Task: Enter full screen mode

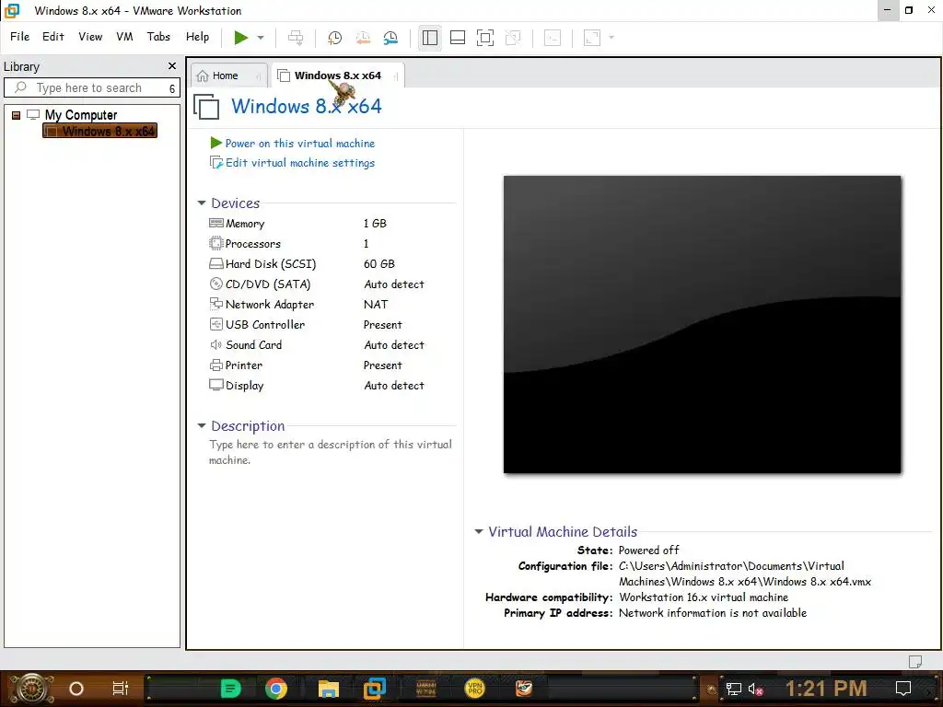Action: coord(485,38)
